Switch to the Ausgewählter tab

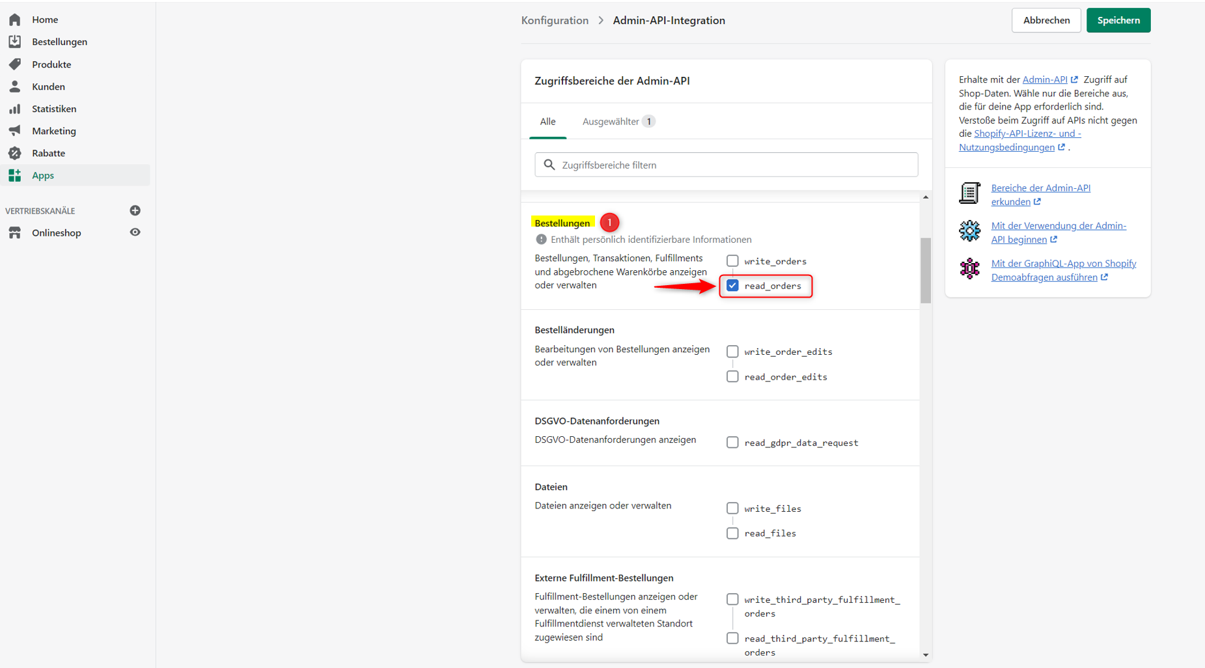tap(618, 122)
